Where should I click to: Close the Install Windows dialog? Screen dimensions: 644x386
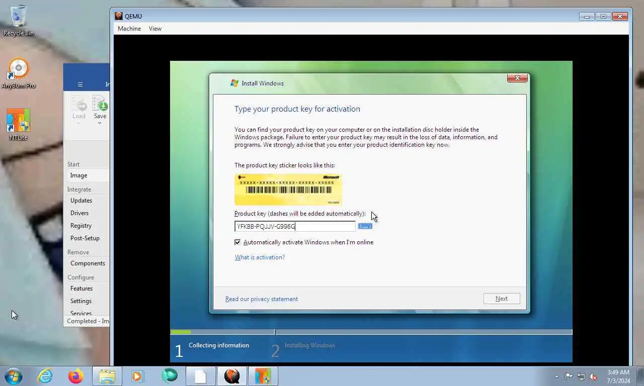[517, 78]
